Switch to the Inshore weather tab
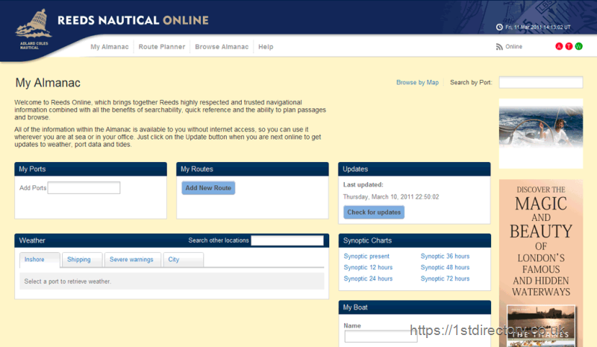 (40, 260)
